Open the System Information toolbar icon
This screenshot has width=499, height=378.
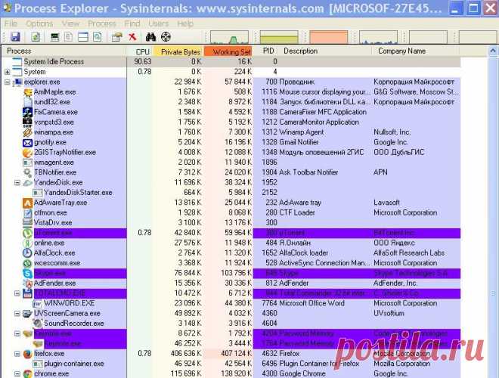(54, 37)
